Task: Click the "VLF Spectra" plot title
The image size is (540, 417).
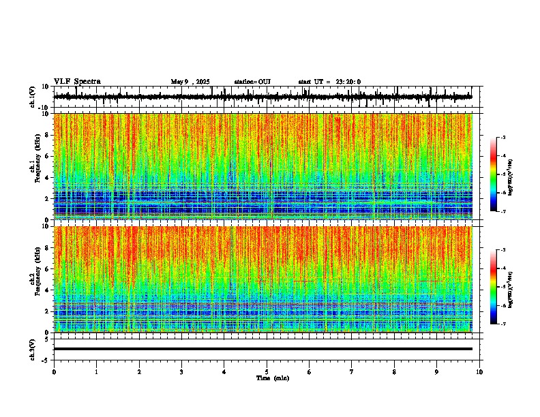Action: (77, 82)
